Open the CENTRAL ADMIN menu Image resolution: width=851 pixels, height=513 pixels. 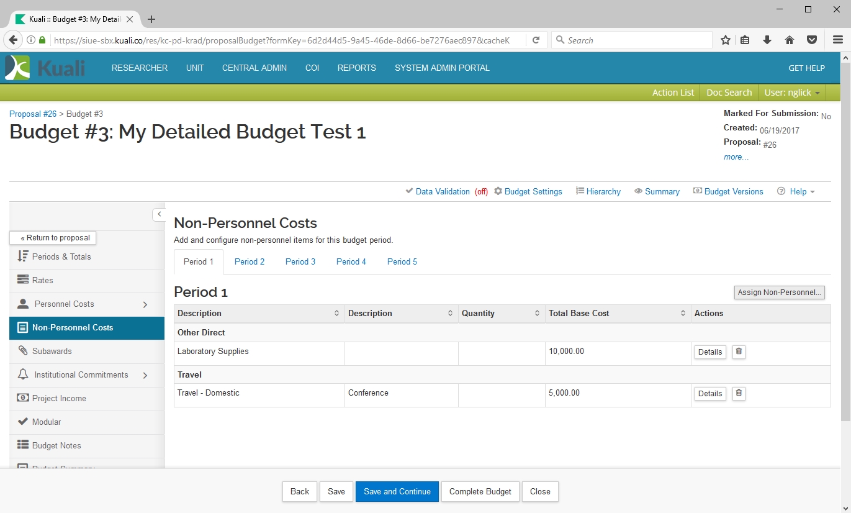coord(254,68)
